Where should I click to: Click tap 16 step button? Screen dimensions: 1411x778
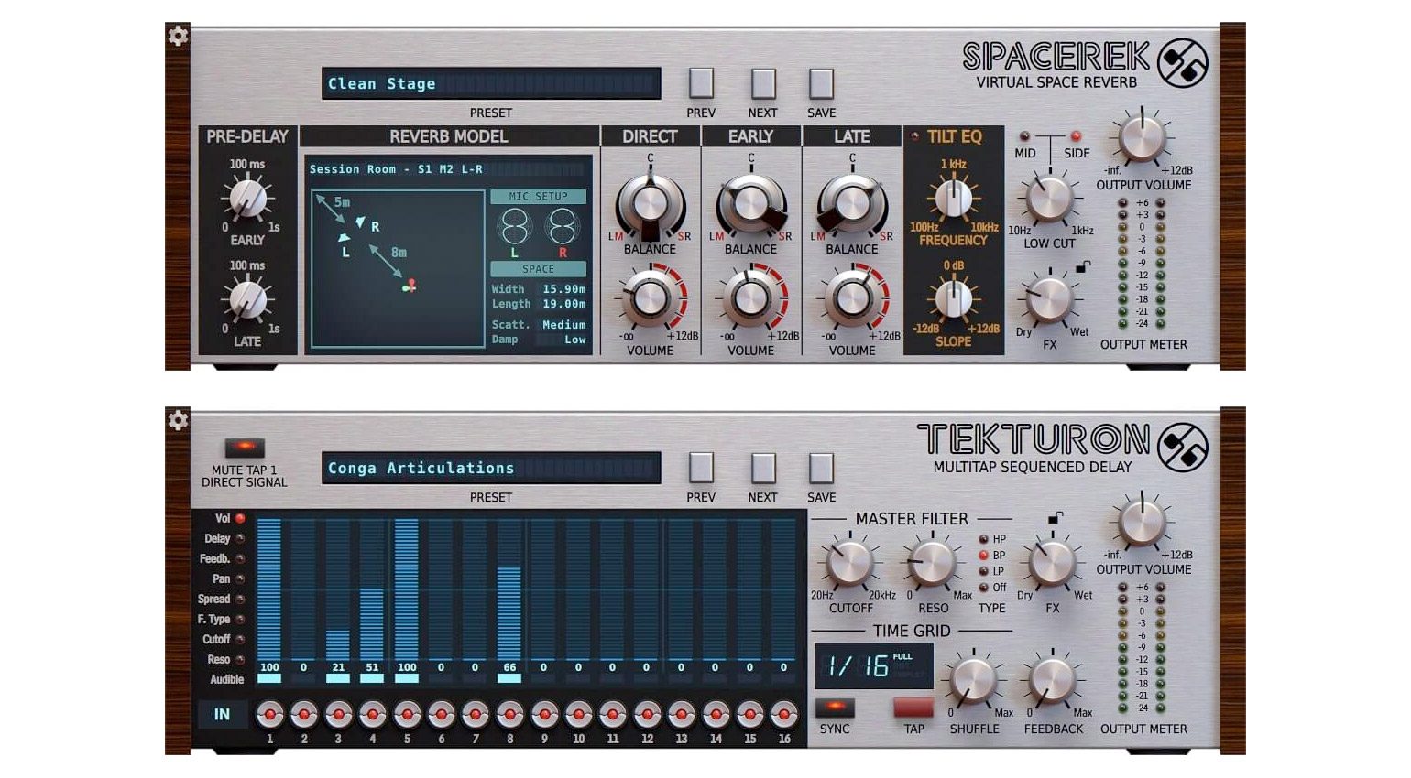point(784,714)
